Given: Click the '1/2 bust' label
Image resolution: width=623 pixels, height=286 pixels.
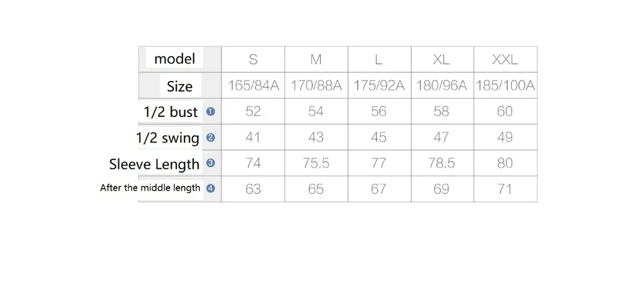Looking at the screenshot, I should coord(171,112).
